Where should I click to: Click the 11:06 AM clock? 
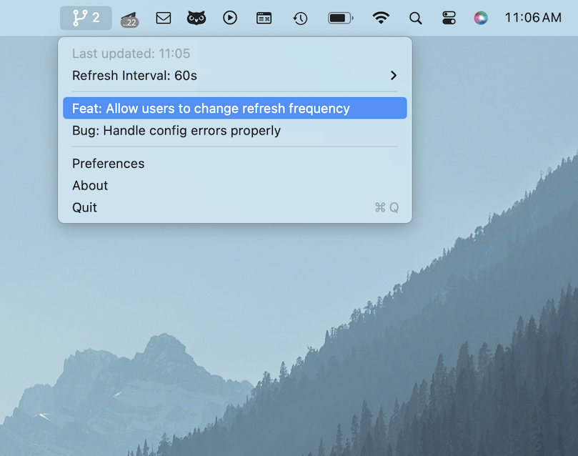533,17
